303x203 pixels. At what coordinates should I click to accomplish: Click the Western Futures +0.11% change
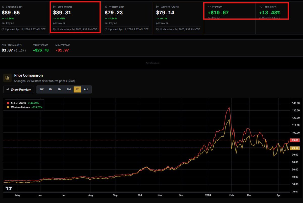click(162, 19)
